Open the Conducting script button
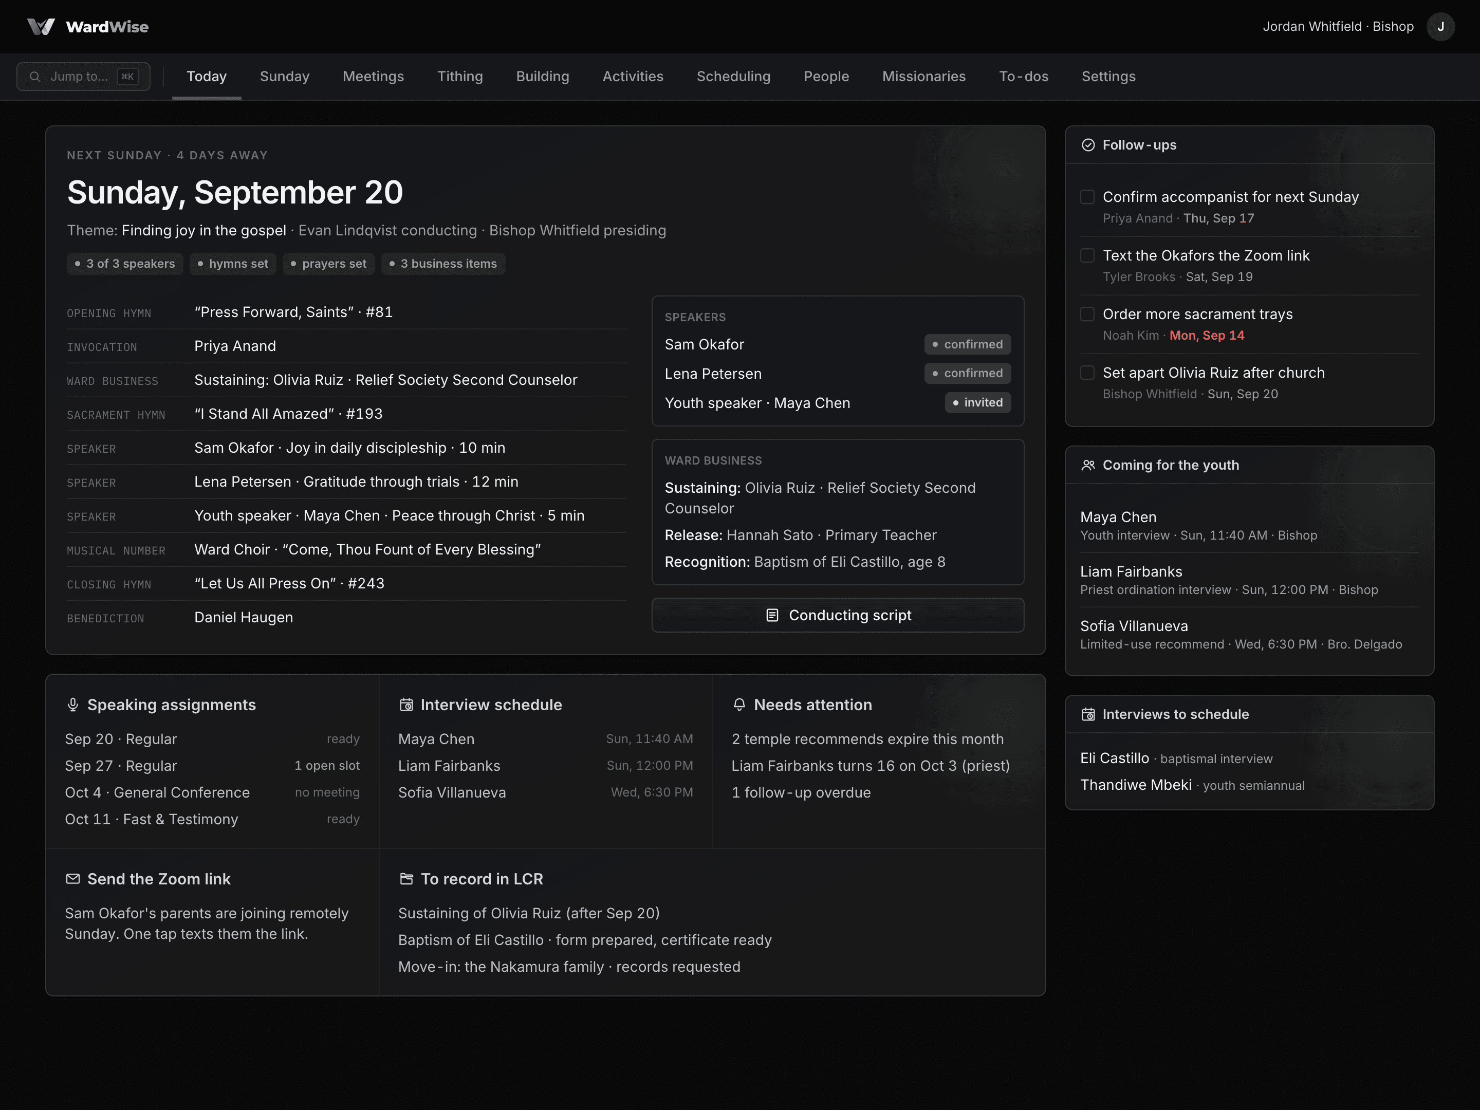 tap(838, 615)
